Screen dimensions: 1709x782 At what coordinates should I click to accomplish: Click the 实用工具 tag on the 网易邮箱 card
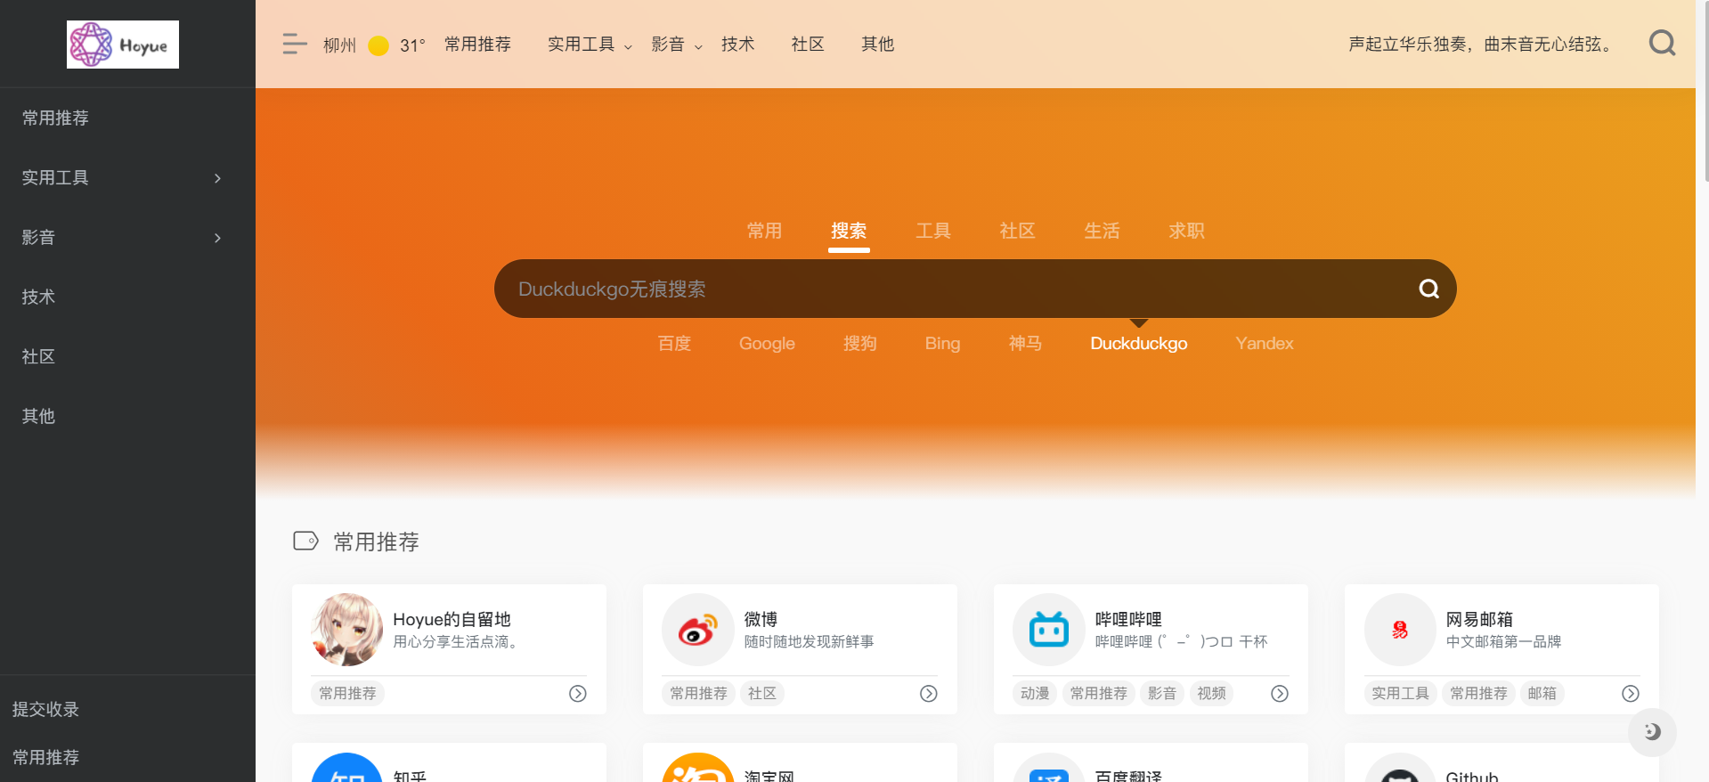click(x=1400, y=694)
